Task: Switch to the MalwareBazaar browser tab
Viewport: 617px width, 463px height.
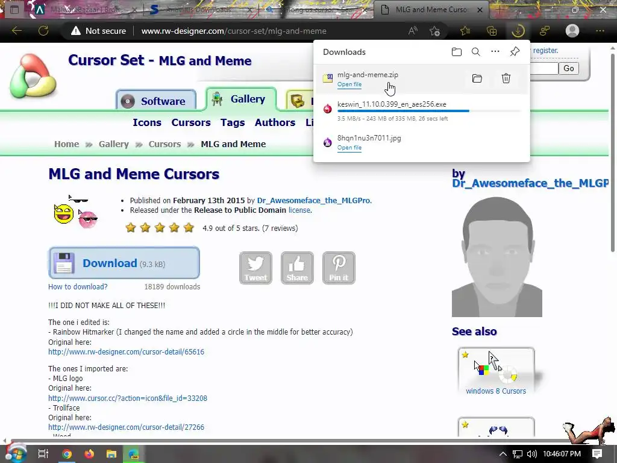Action: click(x=84, y=10)
